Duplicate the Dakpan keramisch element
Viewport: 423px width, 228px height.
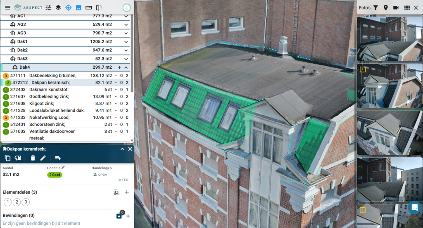click(7, 158)
